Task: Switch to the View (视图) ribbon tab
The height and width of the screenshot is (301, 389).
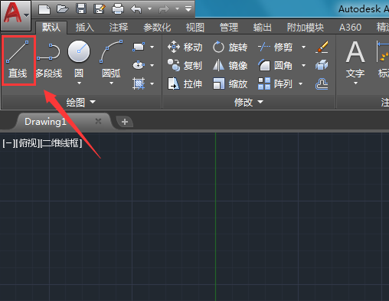Action: click(x=195, y=27)
